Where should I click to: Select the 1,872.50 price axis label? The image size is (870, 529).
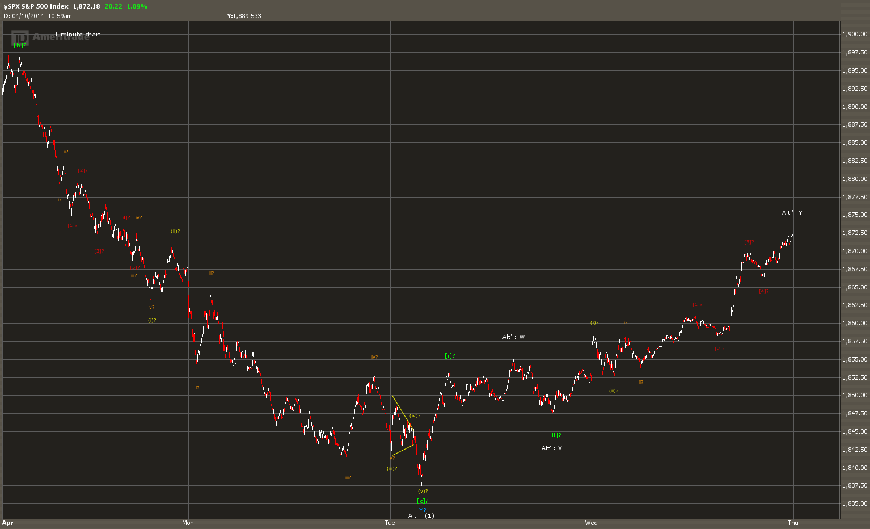(x=855, y=233)
